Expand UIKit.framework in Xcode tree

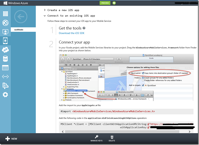[64, 93]
